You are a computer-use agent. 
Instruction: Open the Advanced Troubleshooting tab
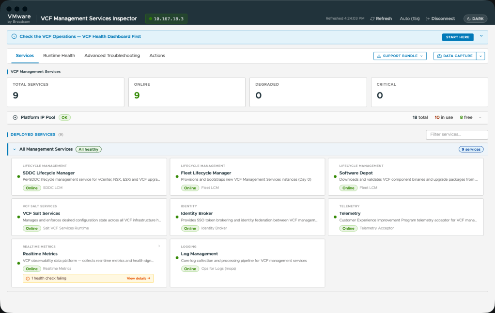112,56
